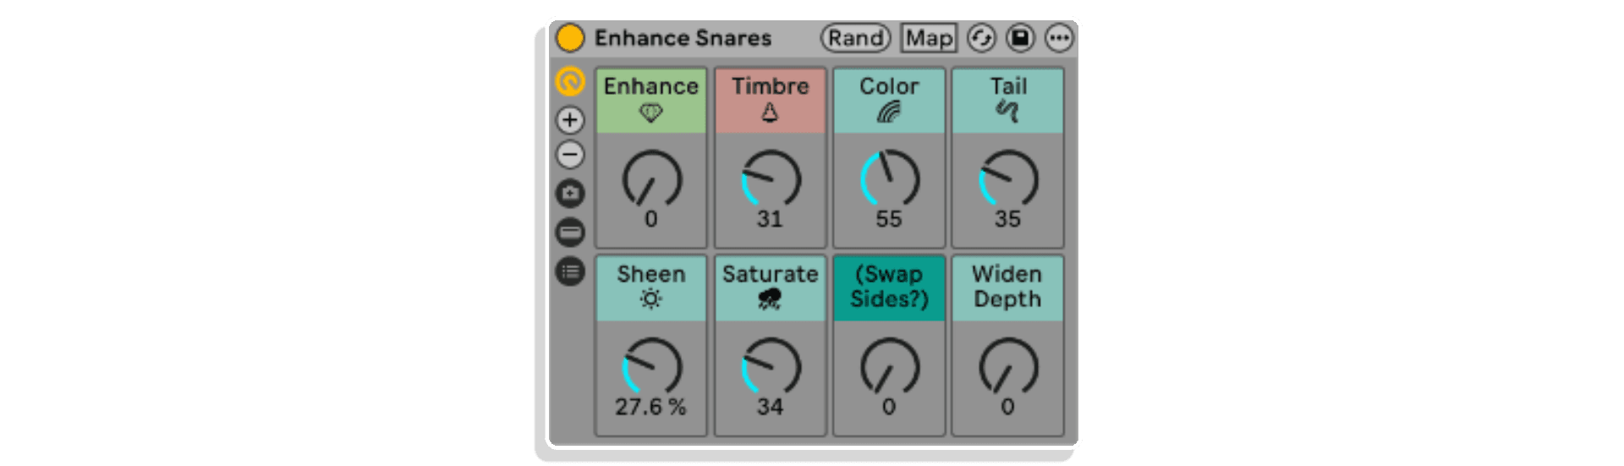Click the Sheen knob dial
The height and width of the screenshot is (466, 1624).
[651, 366]
